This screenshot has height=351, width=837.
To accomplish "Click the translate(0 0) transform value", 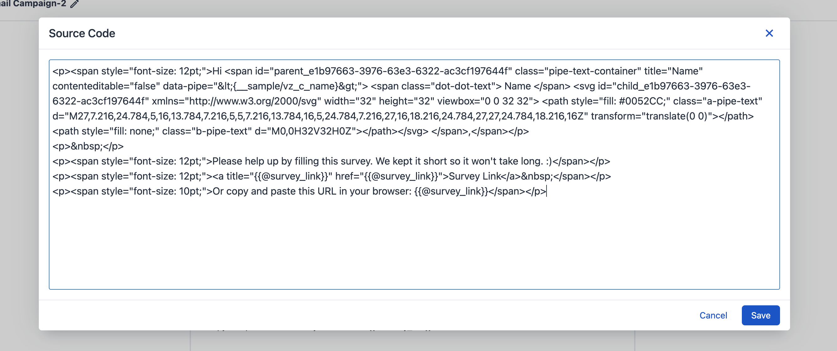I will click(676, 116).
